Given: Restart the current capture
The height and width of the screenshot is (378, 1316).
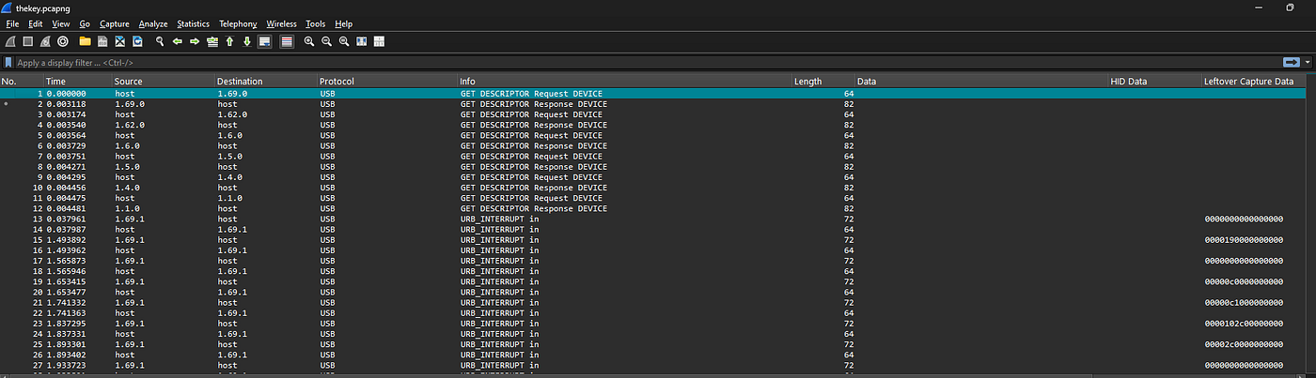Looking at the screenshot, I should tap(45, 41).
